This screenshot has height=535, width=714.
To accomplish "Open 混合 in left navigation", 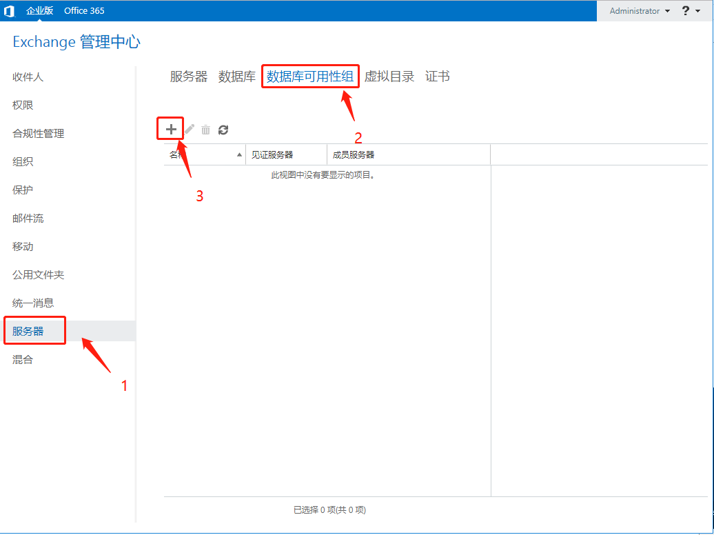I will (x=23, y=360).
